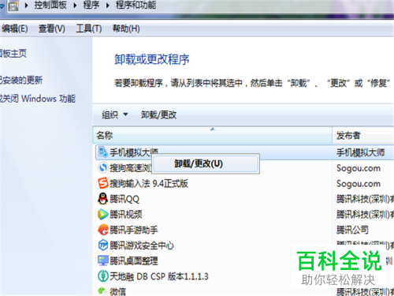
Task: Click Sogou.com publisher of 搜狗输入法 row
Action: coord(359,183)
